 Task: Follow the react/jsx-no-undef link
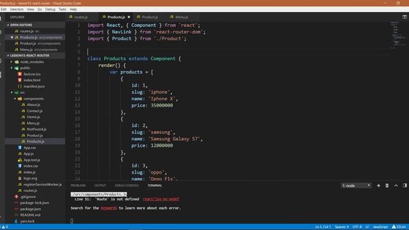coord(160,199)
